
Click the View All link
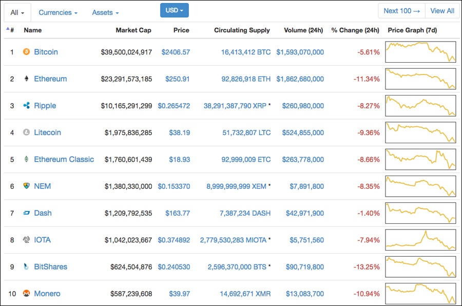(x=442, y=10)
